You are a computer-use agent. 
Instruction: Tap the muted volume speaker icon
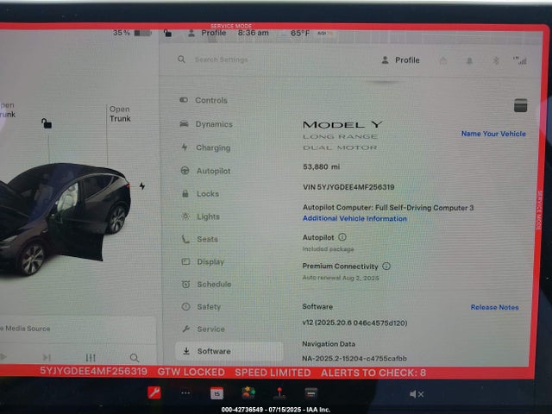click(416, 394)
